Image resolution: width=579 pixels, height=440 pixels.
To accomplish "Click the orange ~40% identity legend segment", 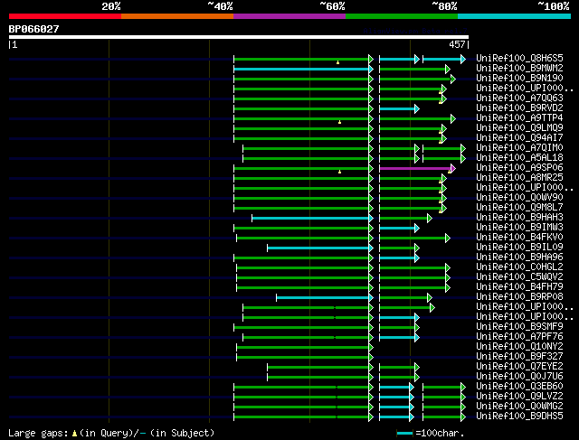I will (x=177, y=16).
